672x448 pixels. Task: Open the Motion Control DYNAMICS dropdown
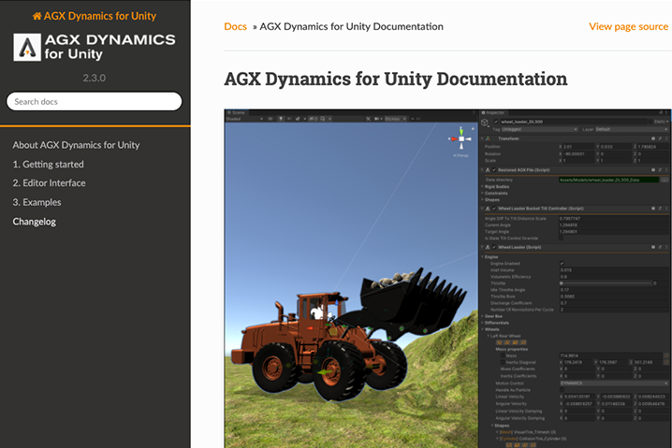click(614, 383)
